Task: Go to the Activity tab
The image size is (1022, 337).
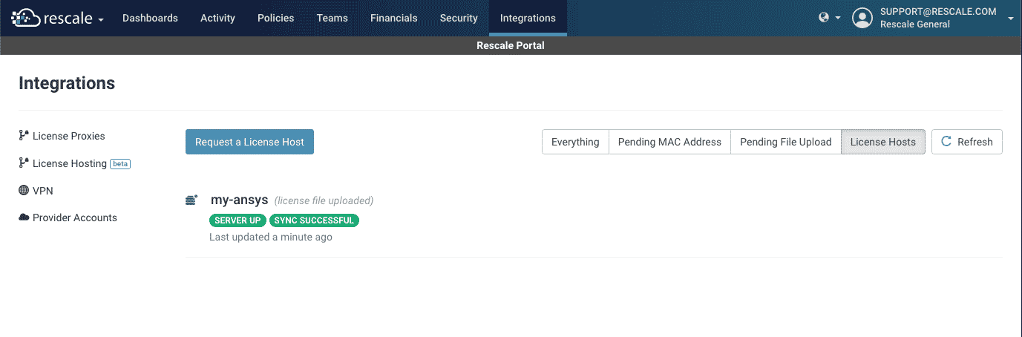Action: tap(217, 18)
